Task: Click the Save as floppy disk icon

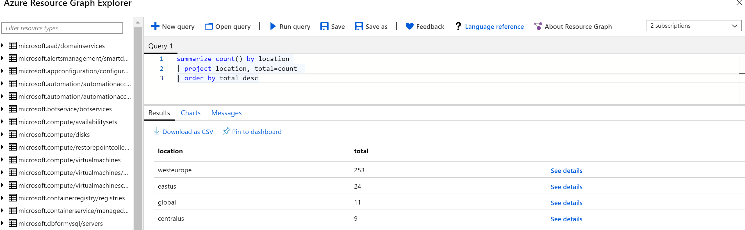Action: pyautogui.click(x=359, y=27)
